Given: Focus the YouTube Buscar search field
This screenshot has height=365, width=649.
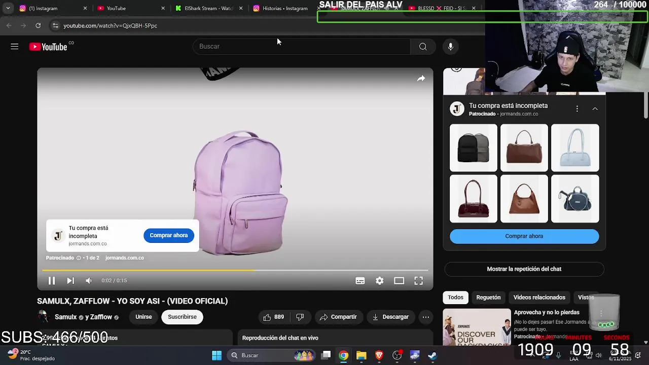Looking at the screenshot, I should pos(302,47).
